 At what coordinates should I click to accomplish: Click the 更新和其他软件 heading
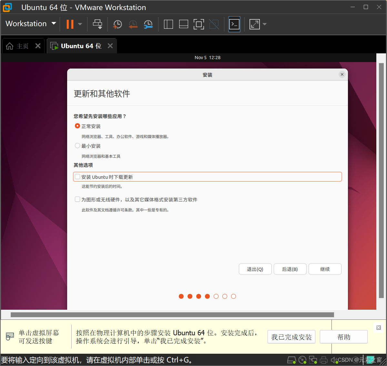(102, 94)
